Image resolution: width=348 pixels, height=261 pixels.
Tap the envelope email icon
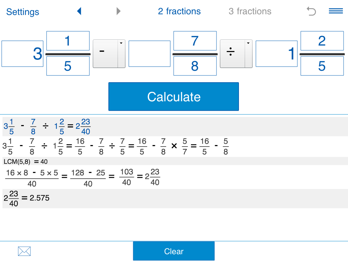point(24,251)
